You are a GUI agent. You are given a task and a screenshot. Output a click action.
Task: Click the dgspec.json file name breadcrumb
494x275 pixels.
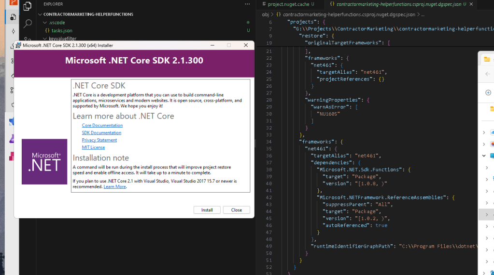(349, 14)
